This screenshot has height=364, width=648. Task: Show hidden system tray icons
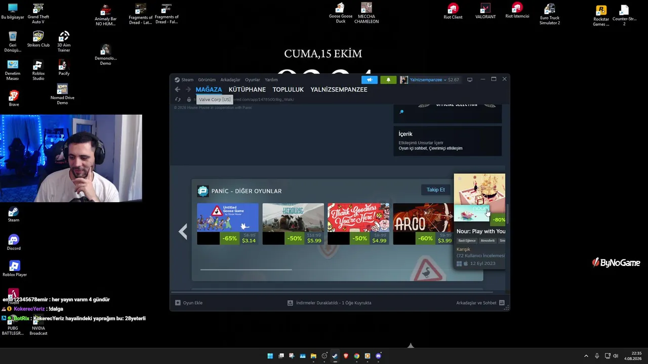point(586,356)
